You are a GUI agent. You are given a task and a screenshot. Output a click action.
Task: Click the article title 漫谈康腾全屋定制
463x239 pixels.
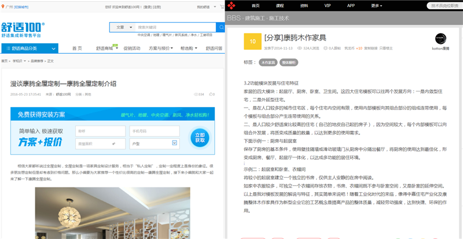click(64, 84)
